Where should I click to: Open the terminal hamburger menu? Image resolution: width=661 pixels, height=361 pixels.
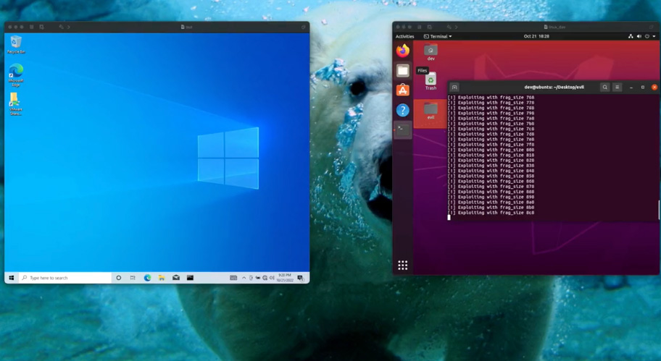pos(617,87)
